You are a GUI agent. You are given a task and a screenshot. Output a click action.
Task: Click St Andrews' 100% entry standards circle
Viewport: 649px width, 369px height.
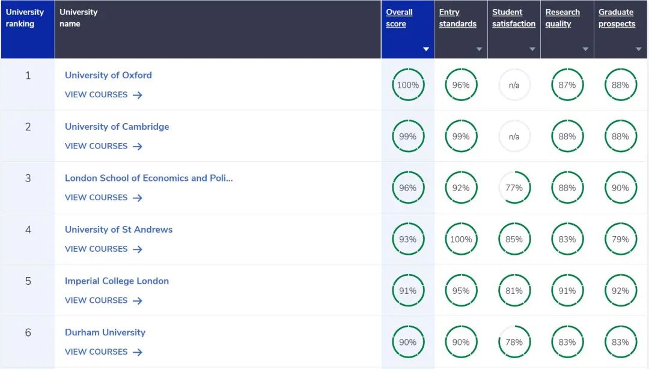(x=461, y=239)
